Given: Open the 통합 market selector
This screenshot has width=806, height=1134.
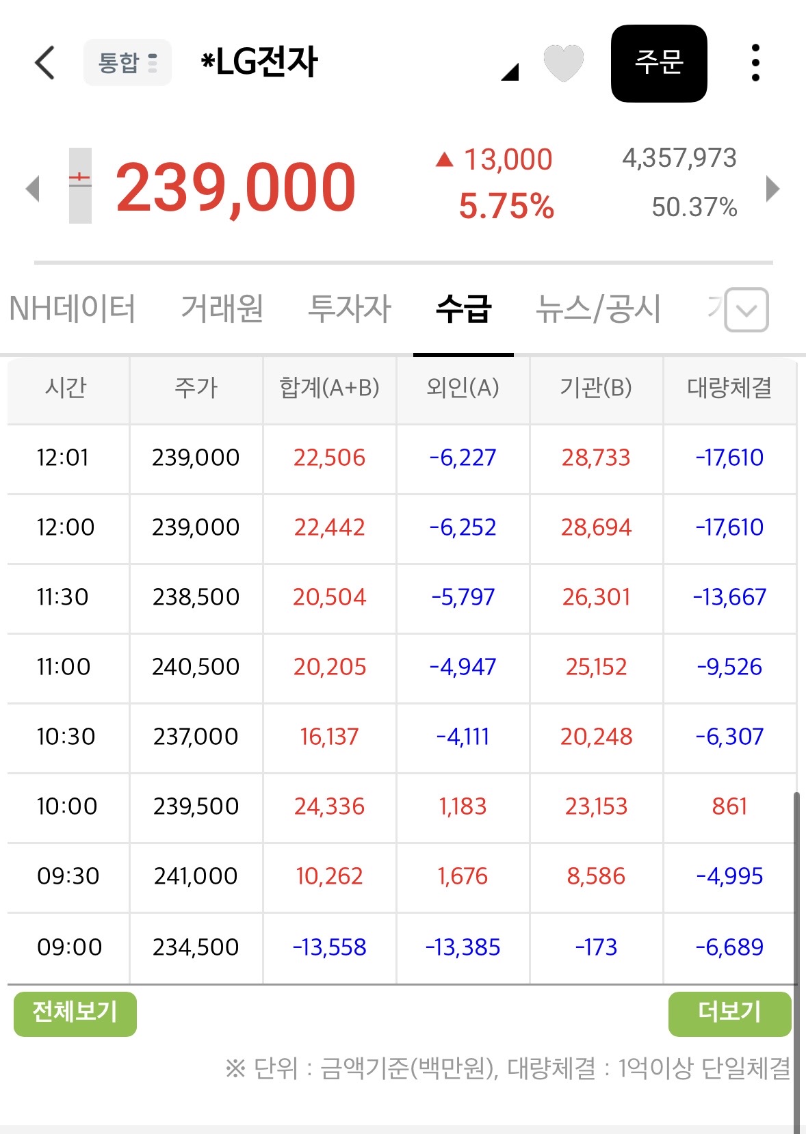Looking at the screenshot, I should click(x=127, y=63).
